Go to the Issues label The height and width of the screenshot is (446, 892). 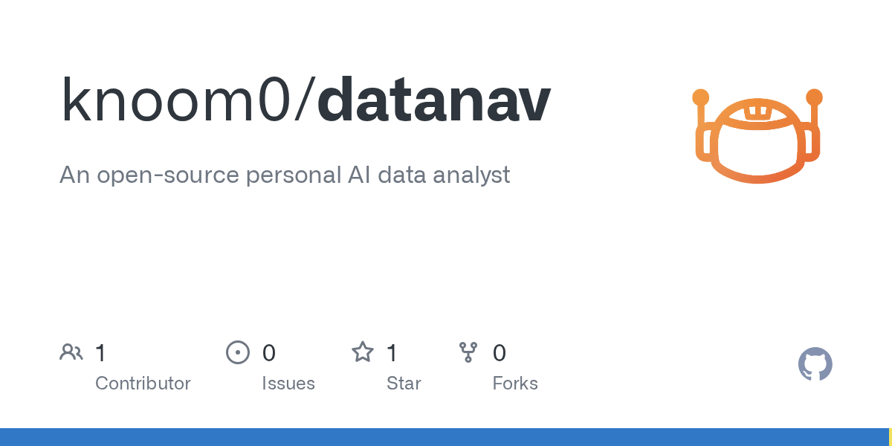point(288,384)
